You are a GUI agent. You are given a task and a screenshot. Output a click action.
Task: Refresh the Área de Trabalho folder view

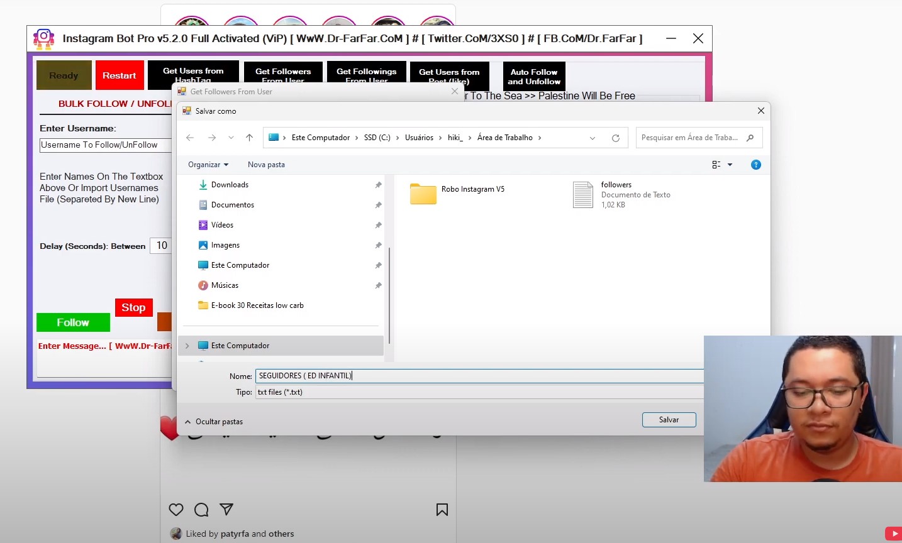pos(616,138)
